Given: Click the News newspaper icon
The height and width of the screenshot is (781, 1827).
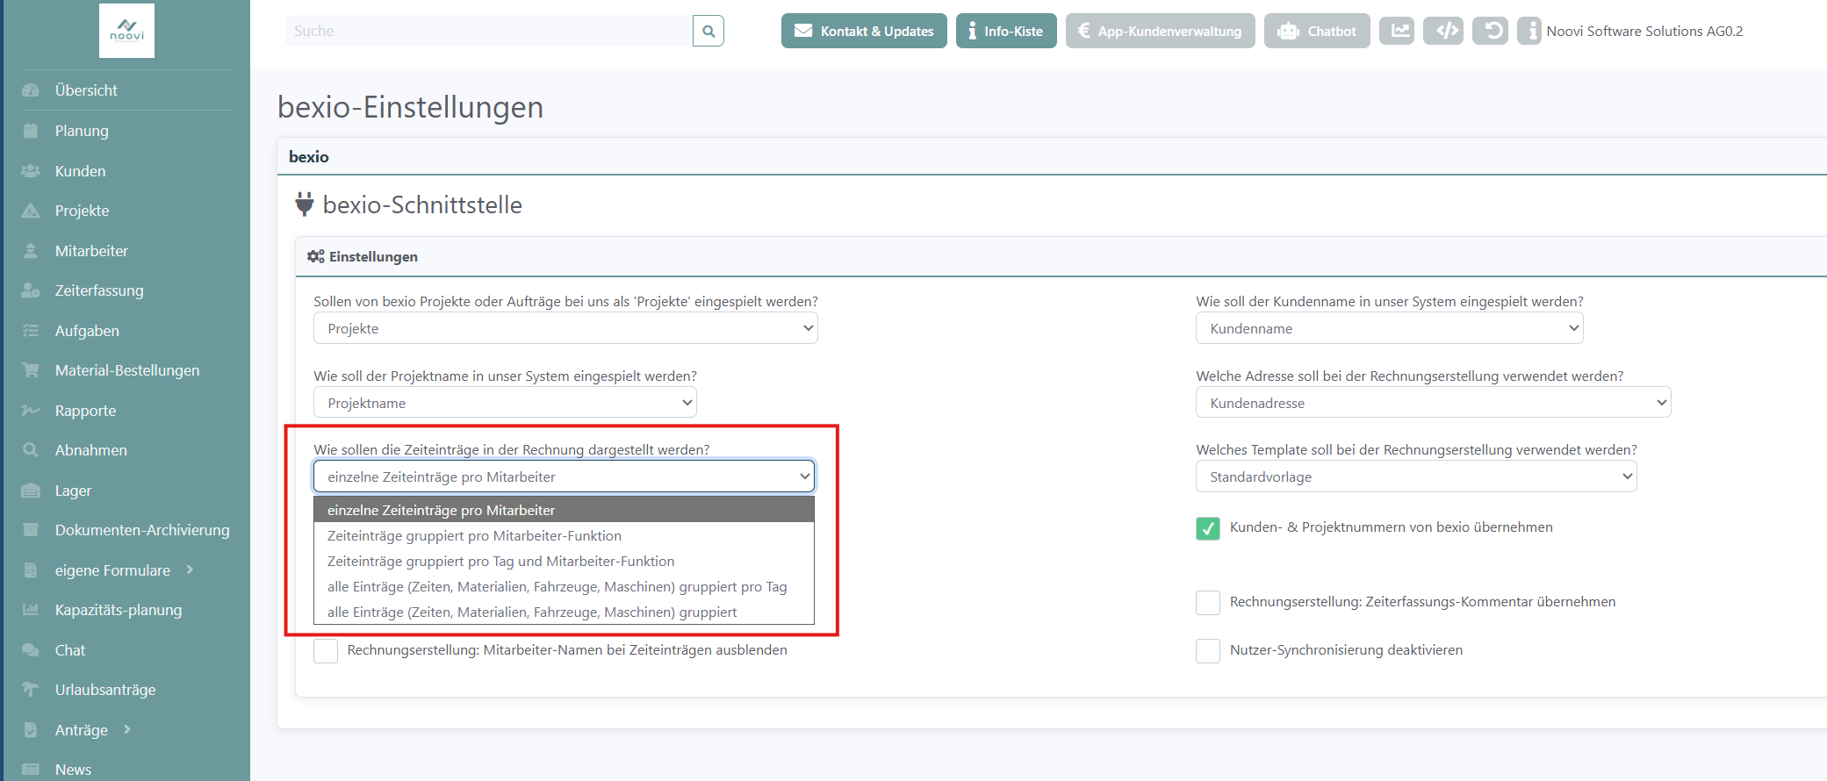Looking at the screenshot, I should point(31,770).
